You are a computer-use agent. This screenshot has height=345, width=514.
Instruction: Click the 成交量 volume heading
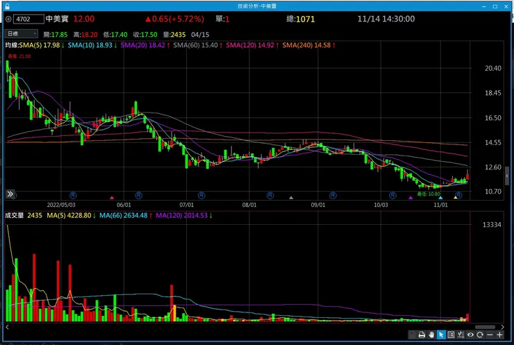(14, 215)
